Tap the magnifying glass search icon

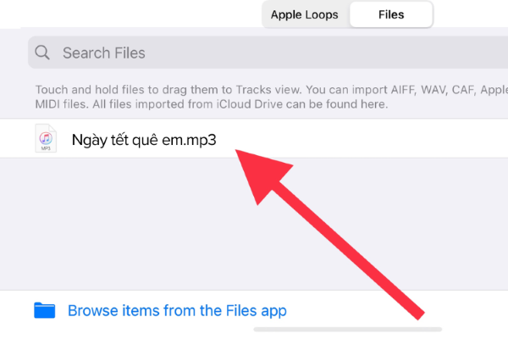tap(43, 53)
